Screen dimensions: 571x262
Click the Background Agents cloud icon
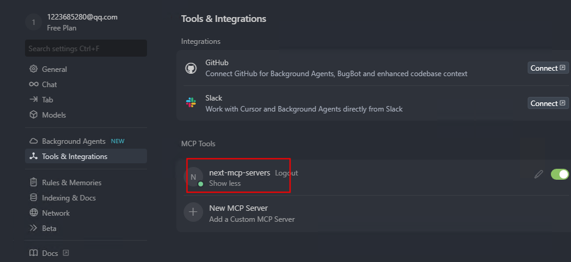click(x=34, y=141)
